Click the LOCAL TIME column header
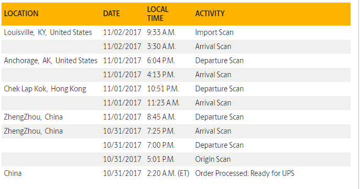Image resolution: width=360 pixels, height=189 pixels. pos(158,14)
